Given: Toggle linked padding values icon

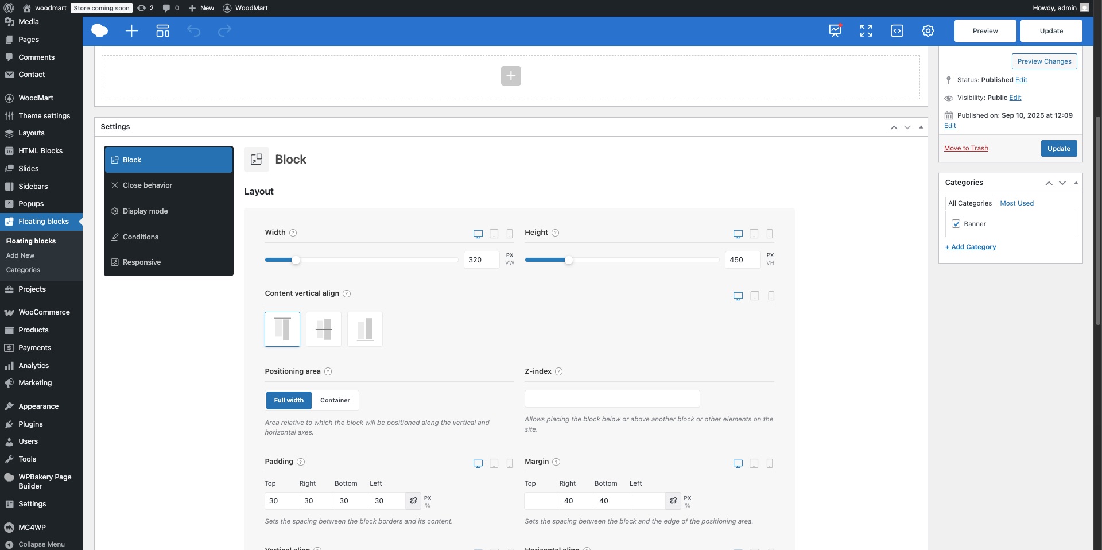Looking at the screenshot, I should (x=413, y=501).
